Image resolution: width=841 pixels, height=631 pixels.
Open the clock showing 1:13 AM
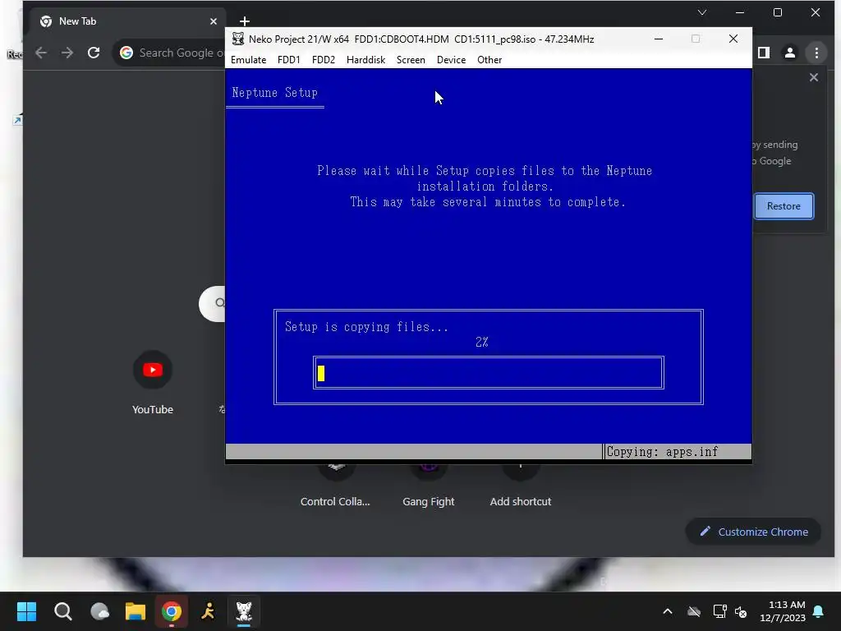click(783, 611)
